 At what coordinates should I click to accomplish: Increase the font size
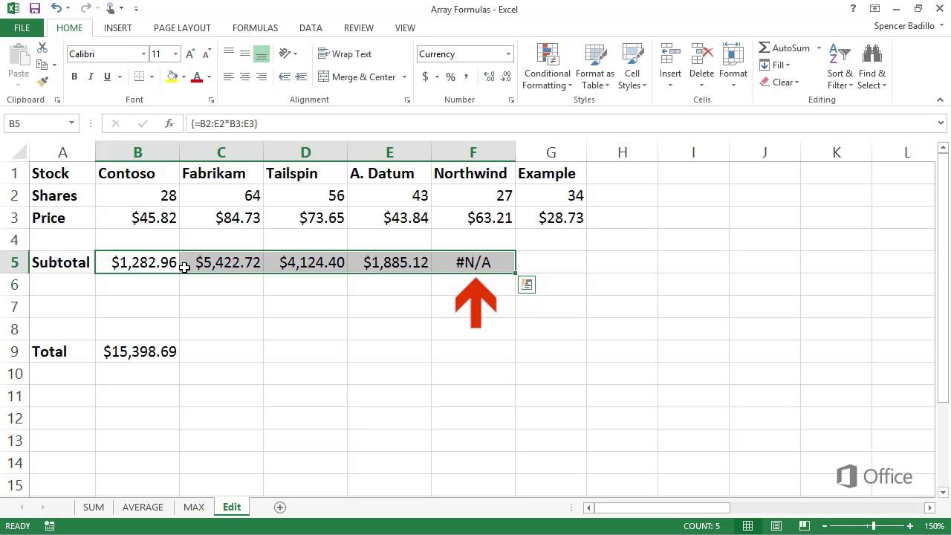(191, 54)
